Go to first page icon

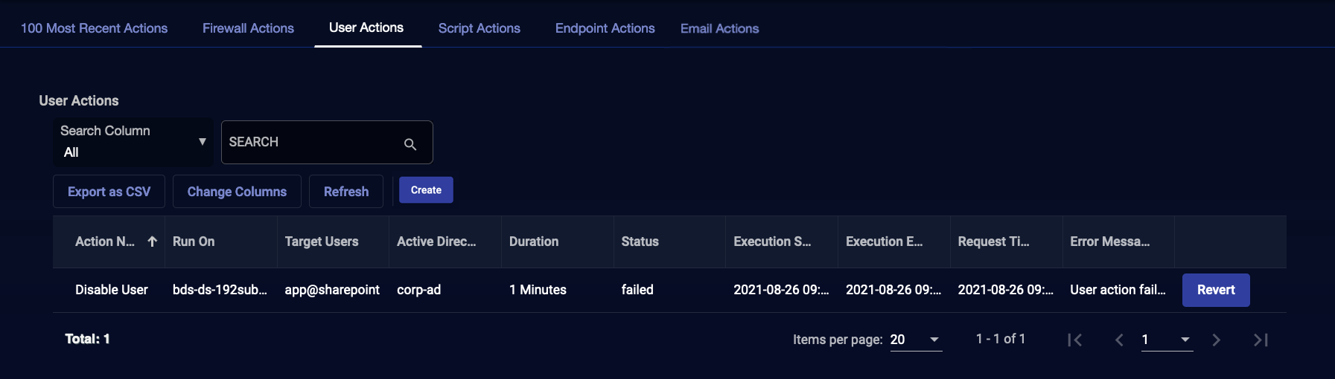point(1074,340)
